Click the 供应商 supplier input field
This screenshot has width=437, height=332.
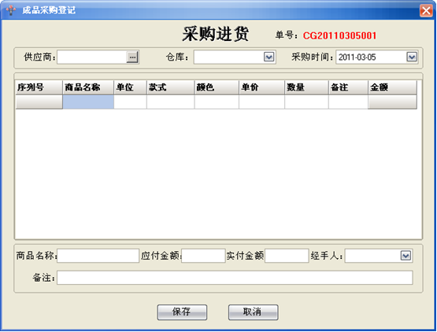pyautogui.click(x=92, y=57)
